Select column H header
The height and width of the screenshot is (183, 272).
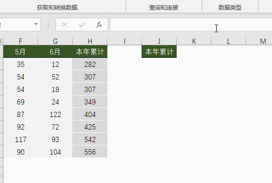tap(90, 41)
